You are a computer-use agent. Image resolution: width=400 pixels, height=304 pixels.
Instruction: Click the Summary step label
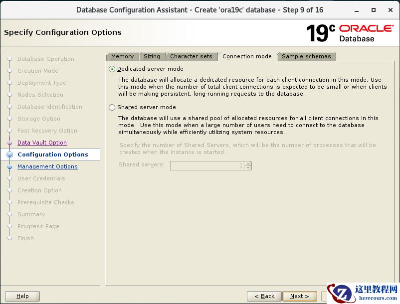31,214
